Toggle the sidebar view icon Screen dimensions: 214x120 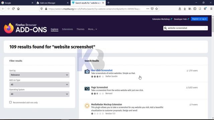pos(195,9)
